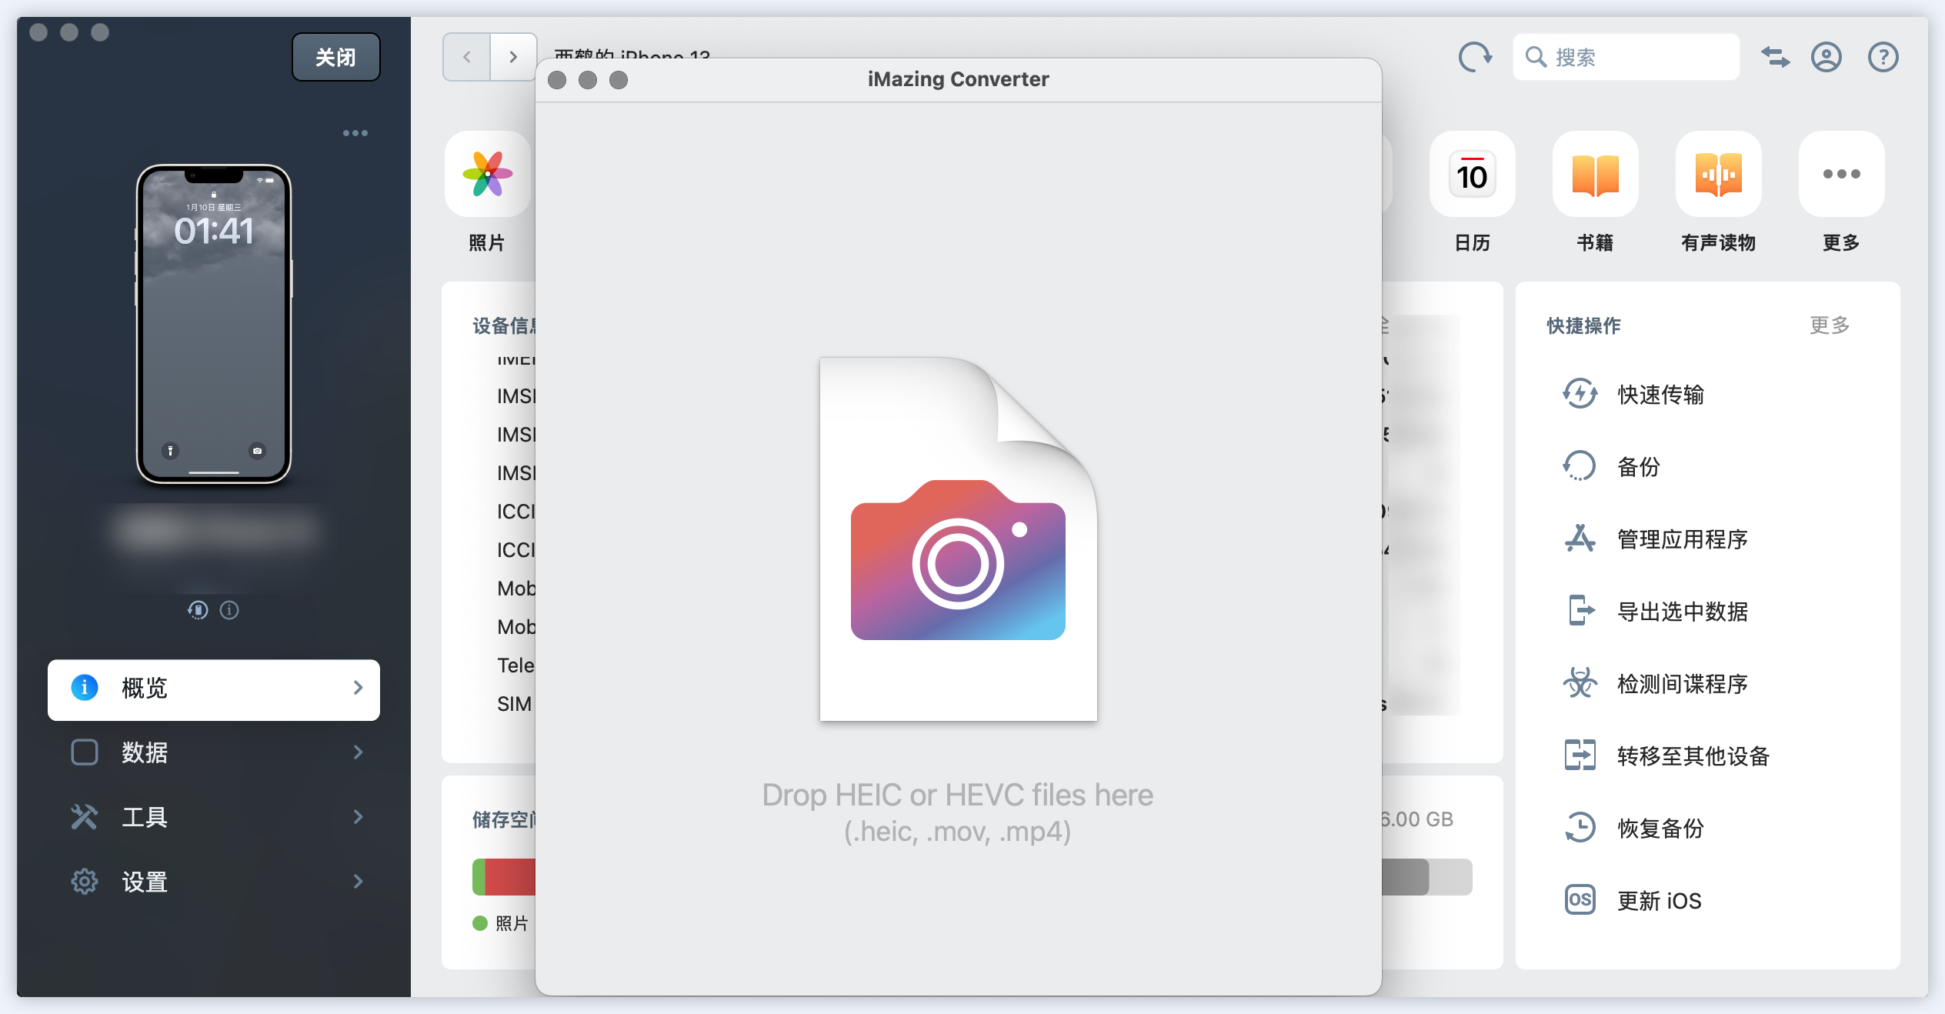Viewport: 1945px width, 1014px height.
Task: Click More (更多) link in Quick Actions
Action: 1830,325
